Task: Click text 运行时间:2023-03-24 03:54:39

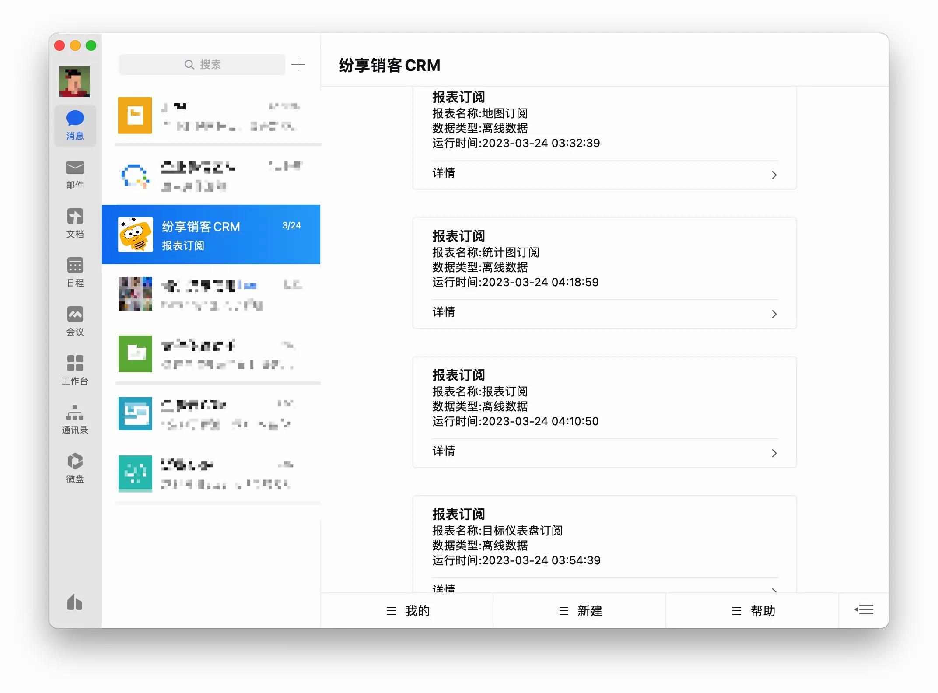Action: pos(517,560)
